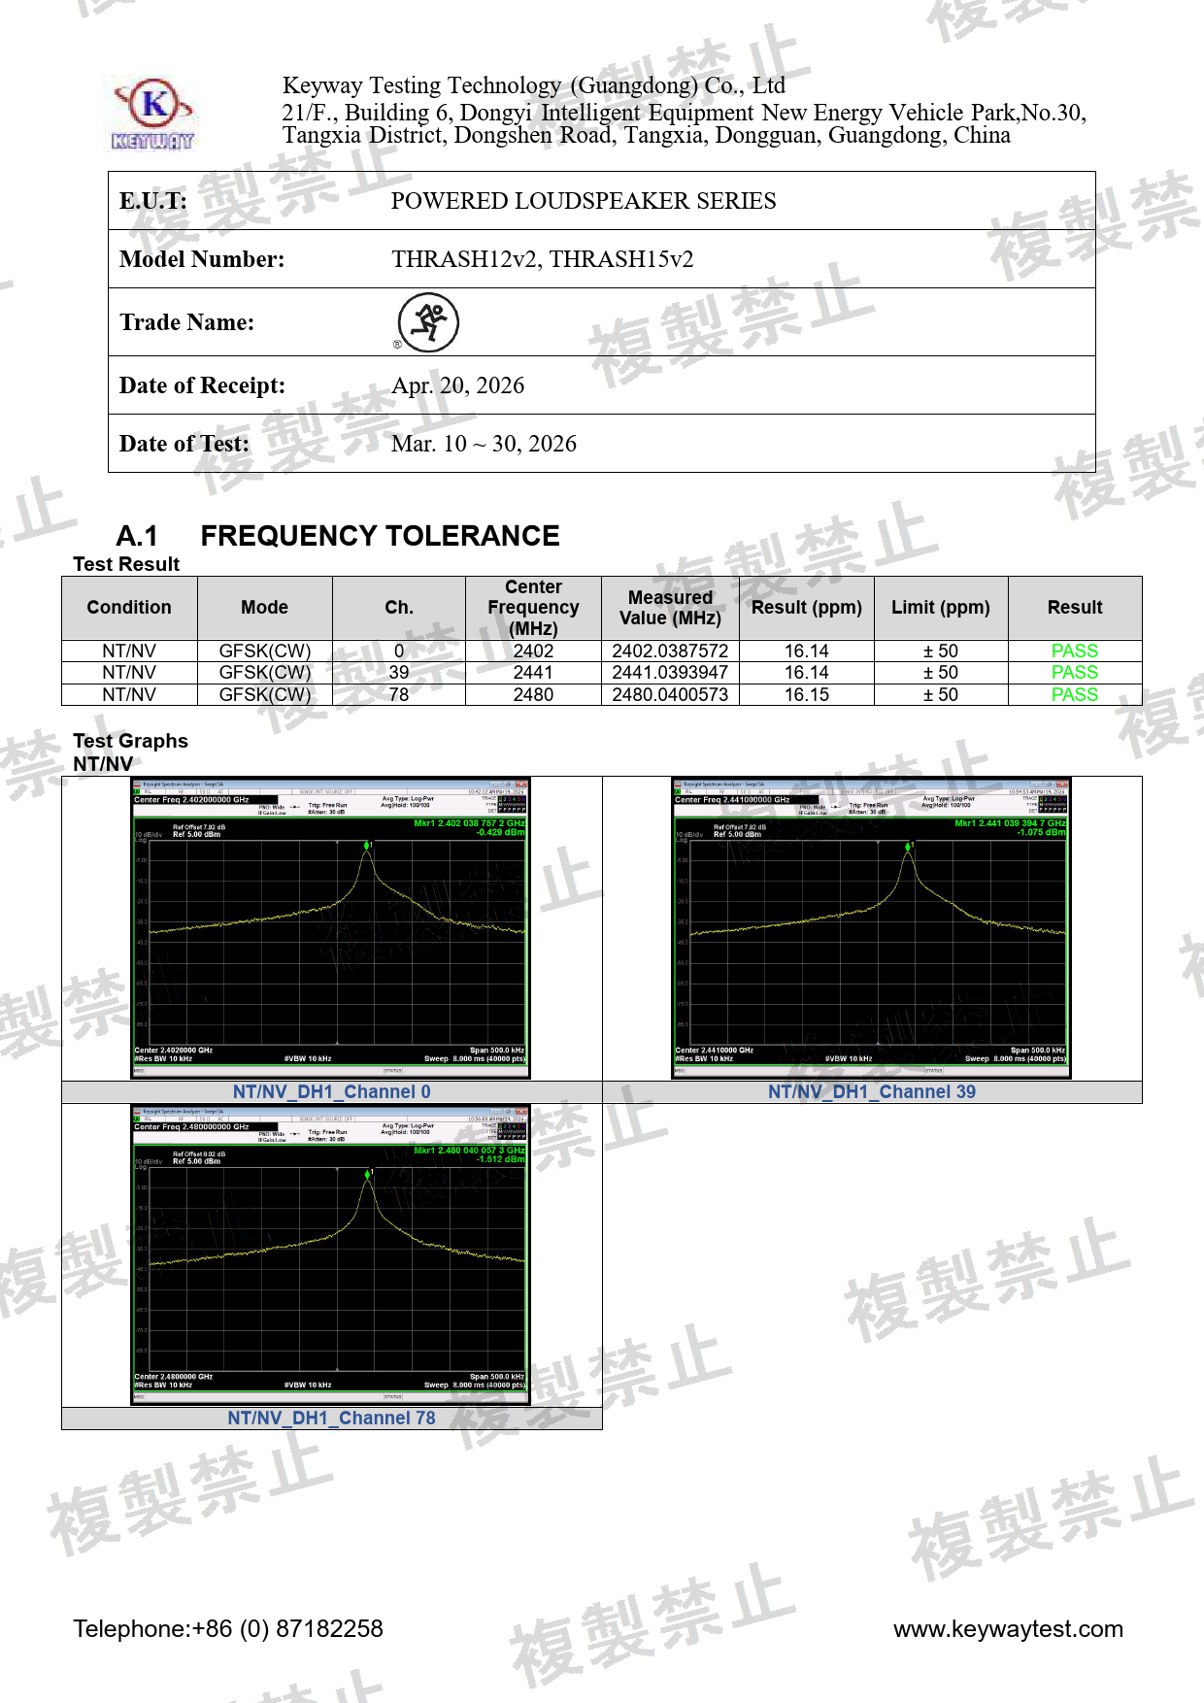This screenshot has width=1204, height=1703.
Task: Click the "Test Graphs" heading
Action: tap(130, 741)
